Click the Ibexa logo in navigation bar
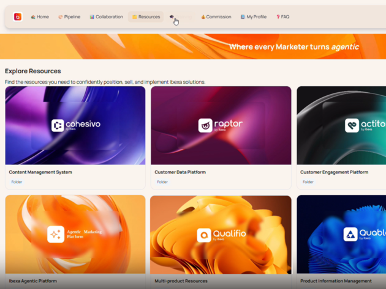The height and width of the screenshot is (289, 386). click(x=18, y=16)
